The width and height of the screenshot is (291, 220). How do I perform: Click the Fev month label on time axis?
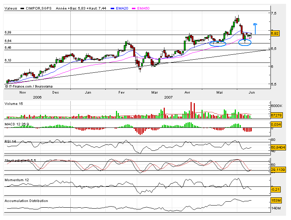tap(121, 92)
